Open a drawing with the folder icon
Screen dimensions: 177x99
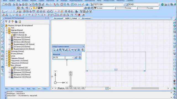7,4
